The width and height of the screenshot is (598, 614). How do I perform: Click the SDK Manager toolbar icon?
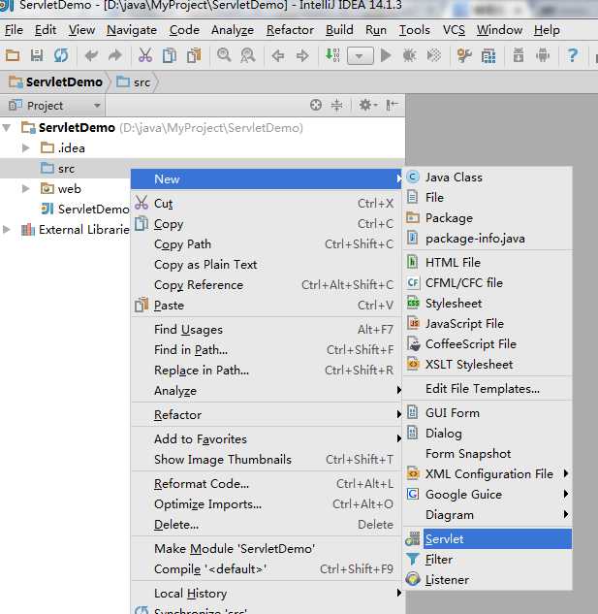coord(519,55)
